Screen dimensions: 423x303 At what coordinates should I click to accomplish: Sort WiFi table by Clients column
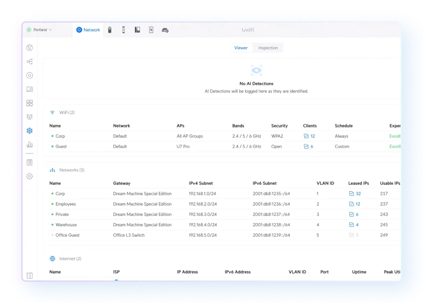click(309, 126)
